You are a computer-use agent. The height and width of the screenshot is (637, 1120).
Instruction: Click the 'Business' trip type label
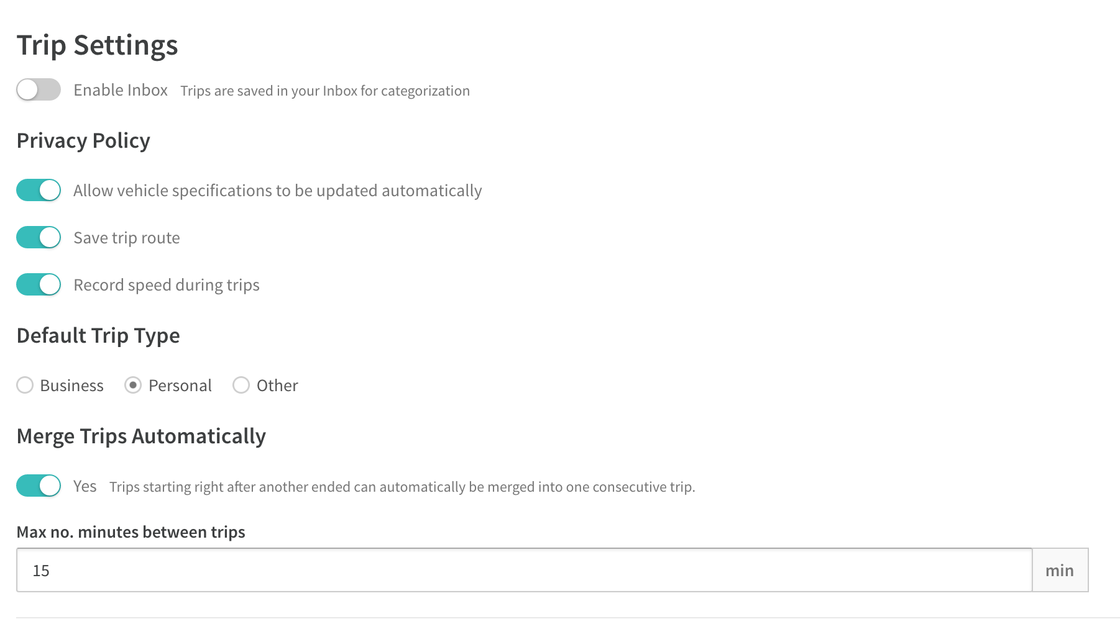click(x=72, y=386)
